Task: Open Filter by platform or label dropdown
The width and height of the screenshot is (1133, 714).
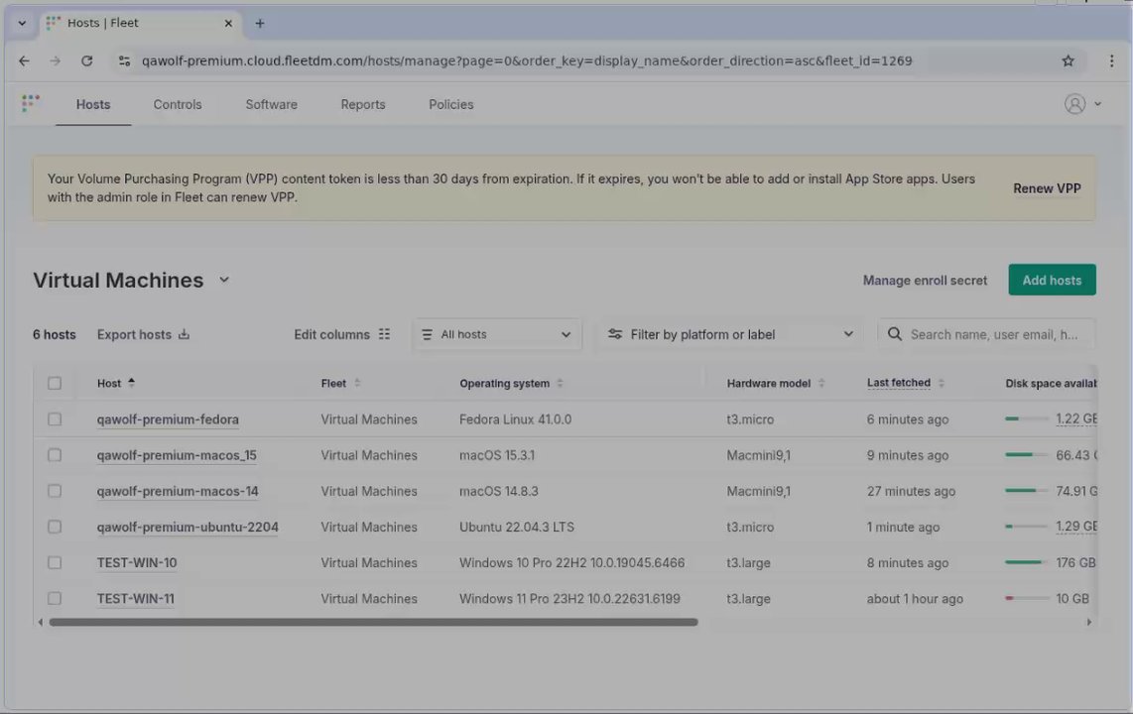Action: pos(729,334)
